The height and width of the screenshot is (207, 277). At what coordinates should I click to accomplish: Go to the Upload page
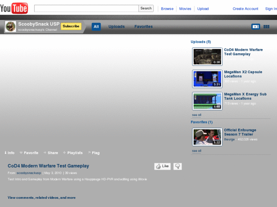click(x=203, y=9)
